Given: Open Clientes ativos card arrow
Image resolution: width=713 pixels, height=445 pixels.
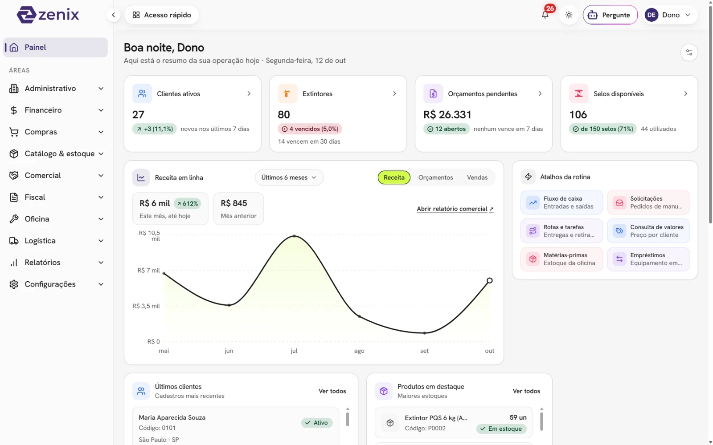Looking at the screenshot, I should coord(249,93).
